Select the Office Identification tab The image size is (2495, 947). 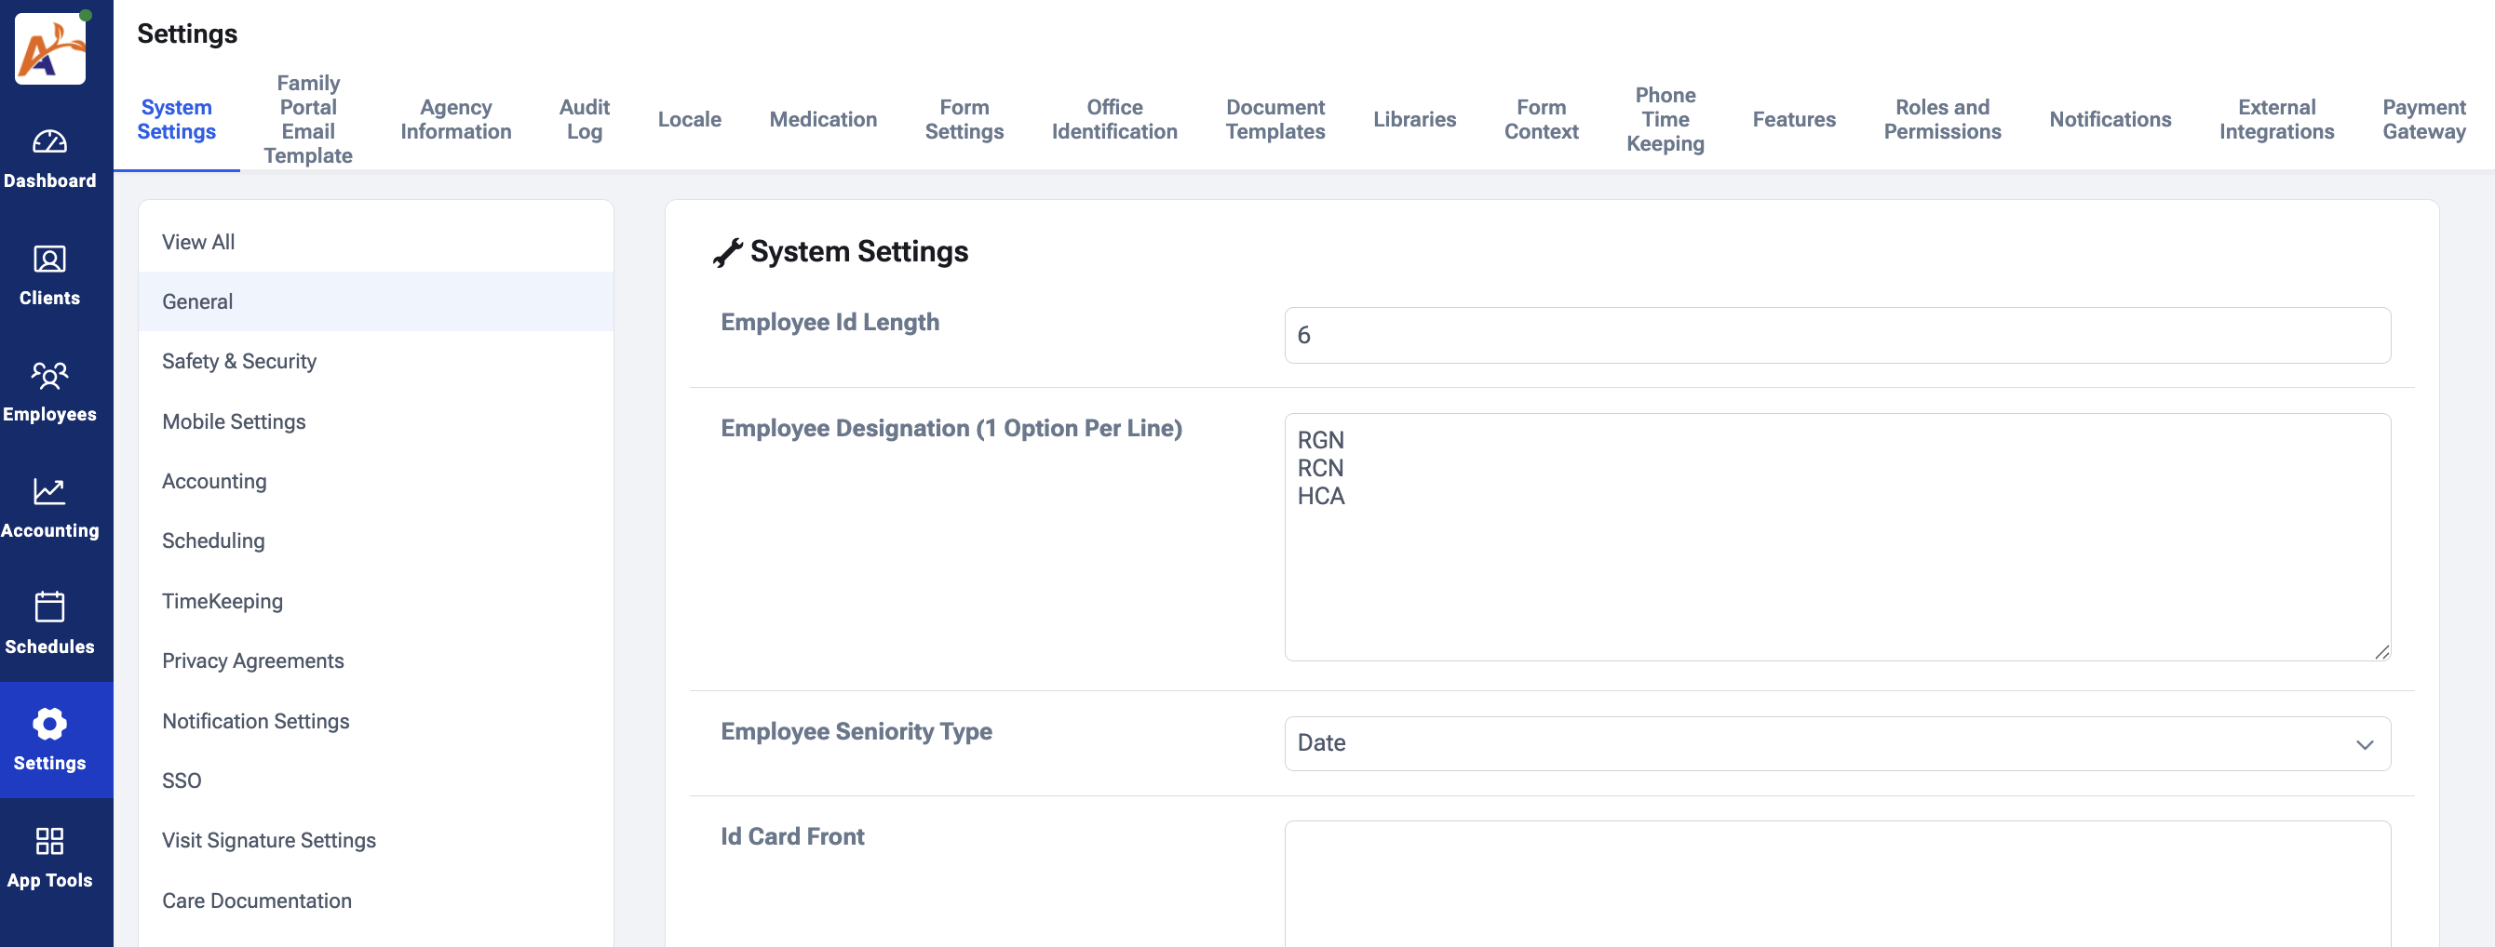(x=1113, y=119)
